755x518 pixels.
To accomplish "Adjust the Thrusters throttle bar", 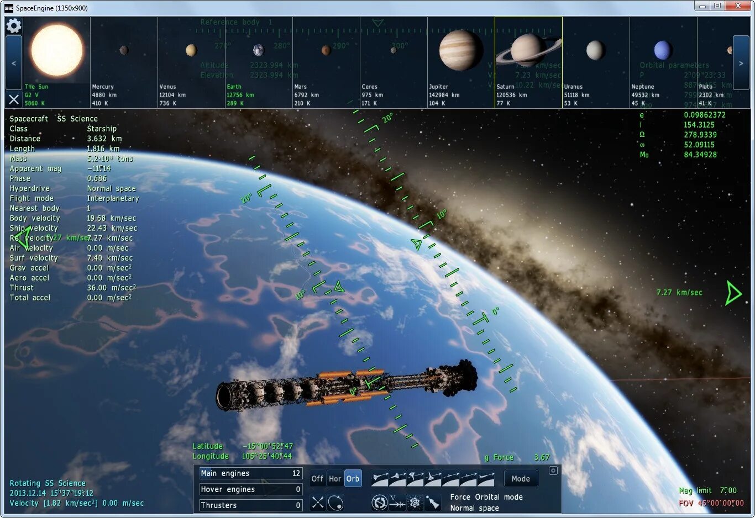I will 251,505.
